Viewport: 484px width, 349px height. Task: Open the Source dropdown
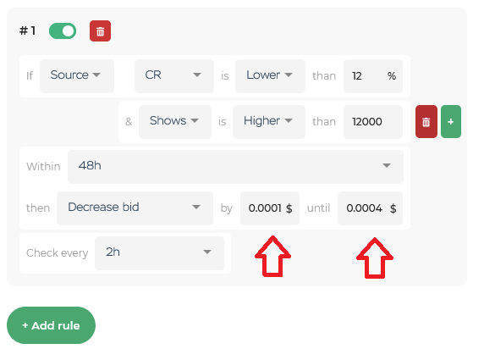(x=77, y=76)
